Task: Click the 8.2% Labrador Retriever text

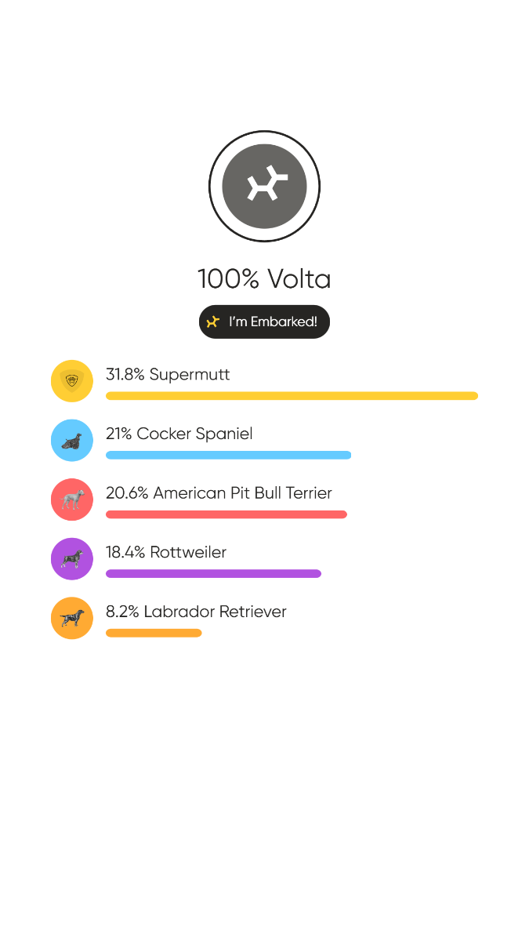Action: [x=196, y=612]
